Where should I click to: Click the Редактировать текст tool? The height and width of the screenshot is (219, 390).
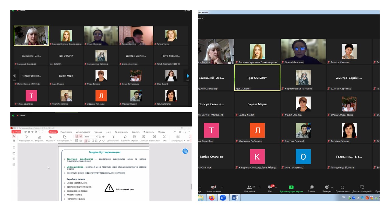(27, 138)
